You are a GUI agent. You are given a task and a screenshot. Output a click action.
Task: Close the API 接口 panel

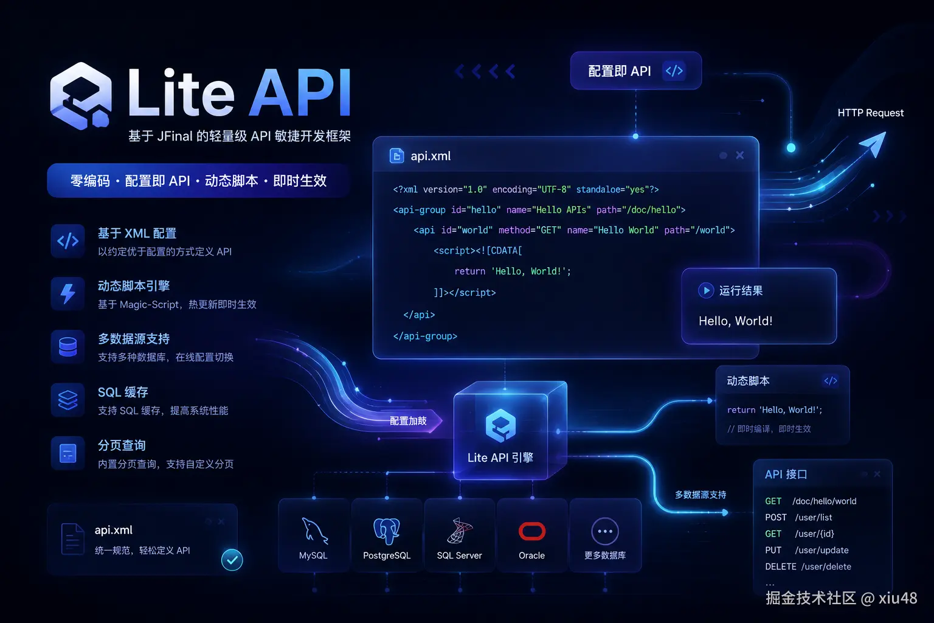click(877, 474)
